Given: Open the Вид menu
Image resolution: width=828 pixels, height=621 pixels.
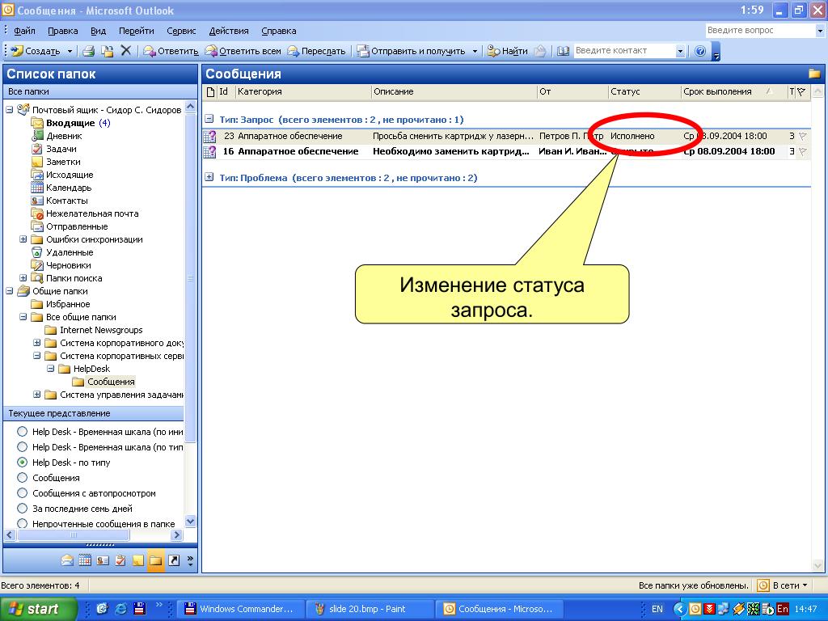Looking at the screenshot, I should [98, 32].
